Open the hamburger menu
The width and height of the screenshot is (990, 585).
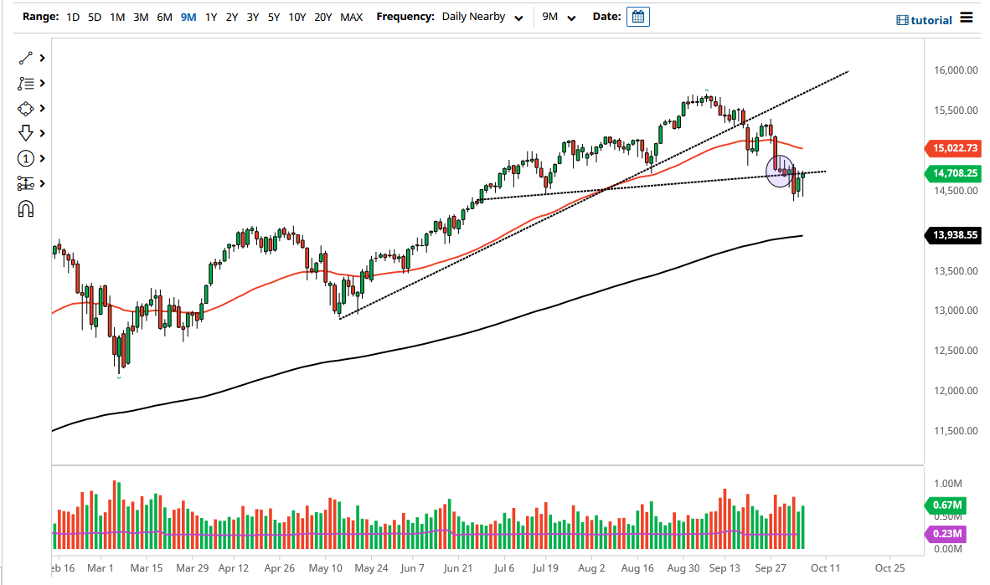coord(968,18)
